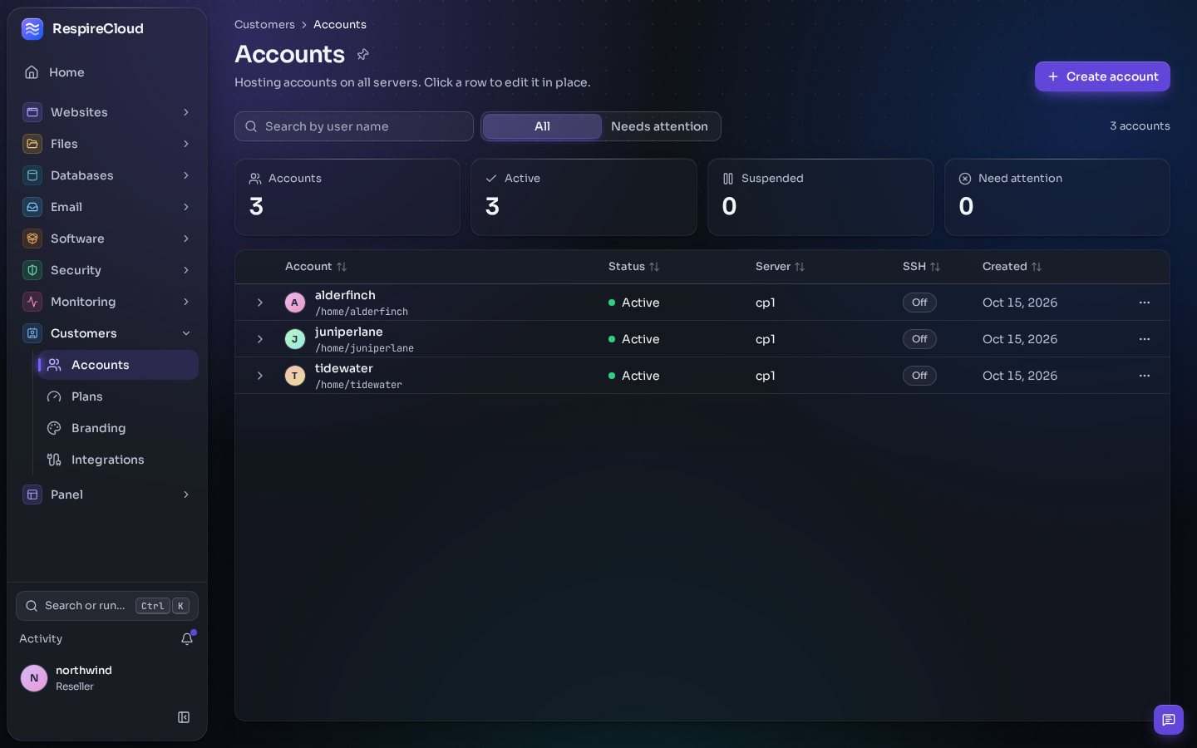
Task: Click the Software package icon
Action: coord(32,239)
